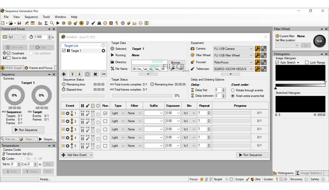Click the Directory input field
Viewport: 329px width, 190px height.
point(150,62)
